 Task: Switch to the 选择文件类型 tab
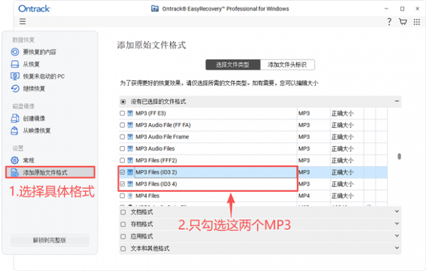click(233, 65)
